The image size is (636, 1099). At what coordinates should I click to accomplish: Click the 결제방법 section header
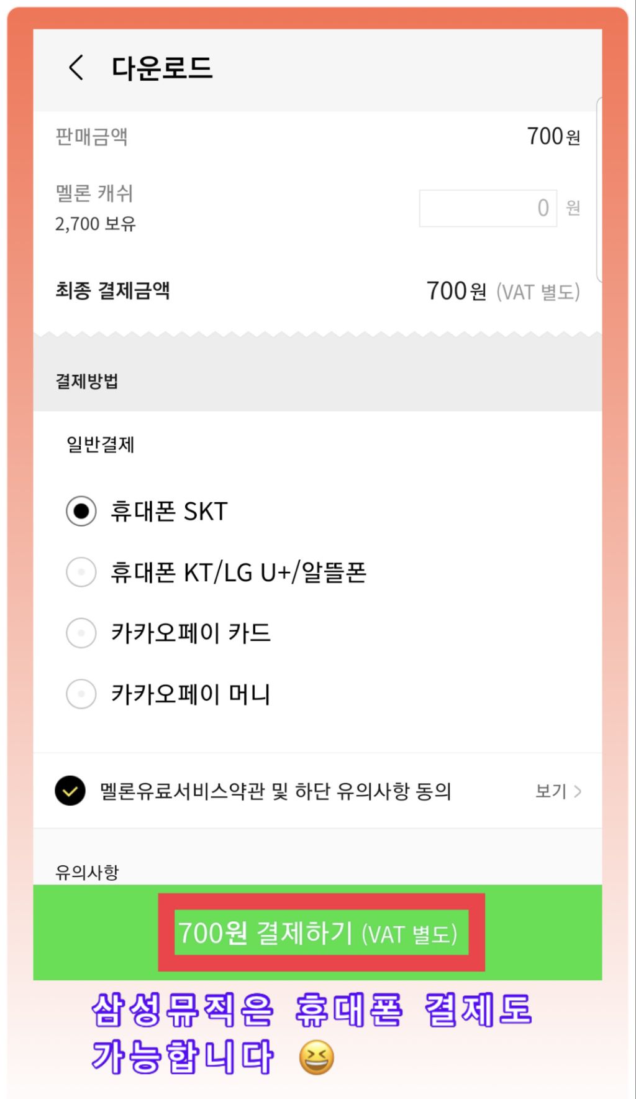click(x=87, y=381)
